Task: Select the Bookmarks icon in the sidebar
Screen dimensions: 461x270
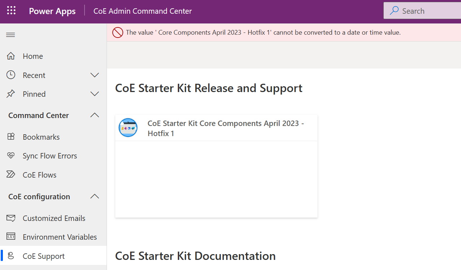Action: coord(10,136)
